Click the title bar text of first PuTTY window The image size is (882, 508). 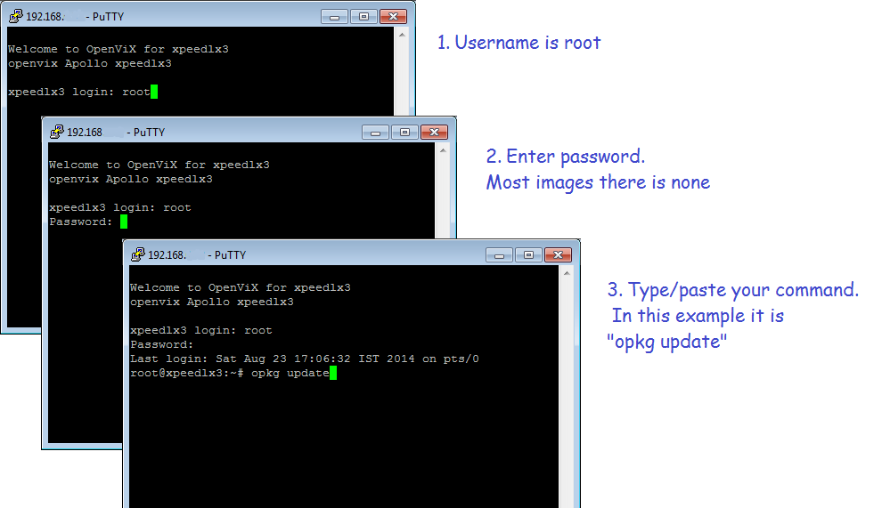tap(75, 17)
